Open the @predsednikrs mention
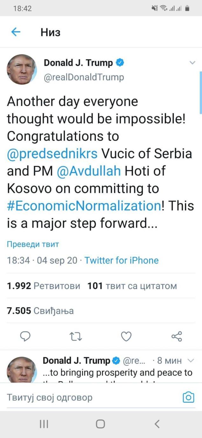 [52, 154]
